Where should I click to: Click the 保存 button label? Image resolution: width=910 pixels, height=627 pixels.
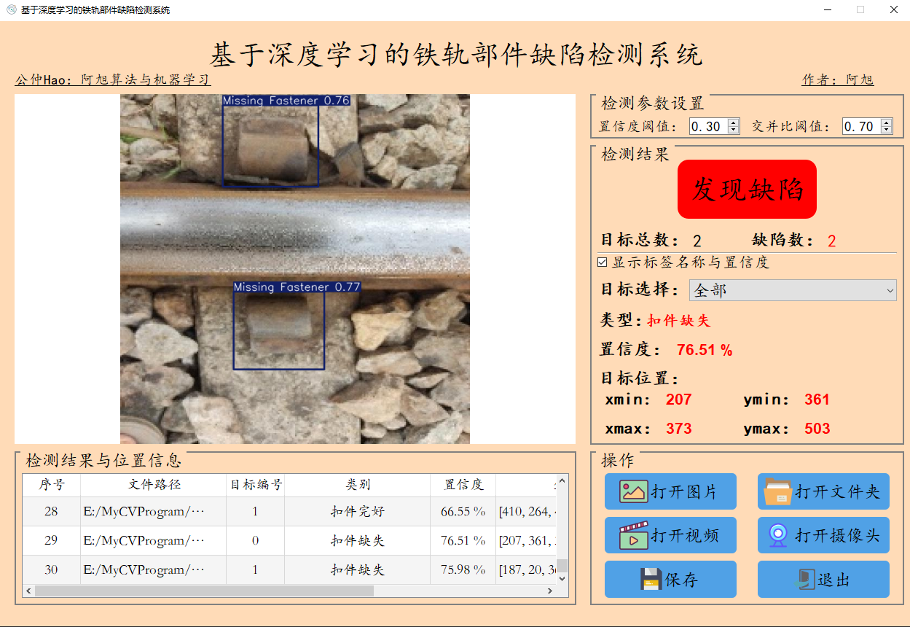(x=681, y=580)
